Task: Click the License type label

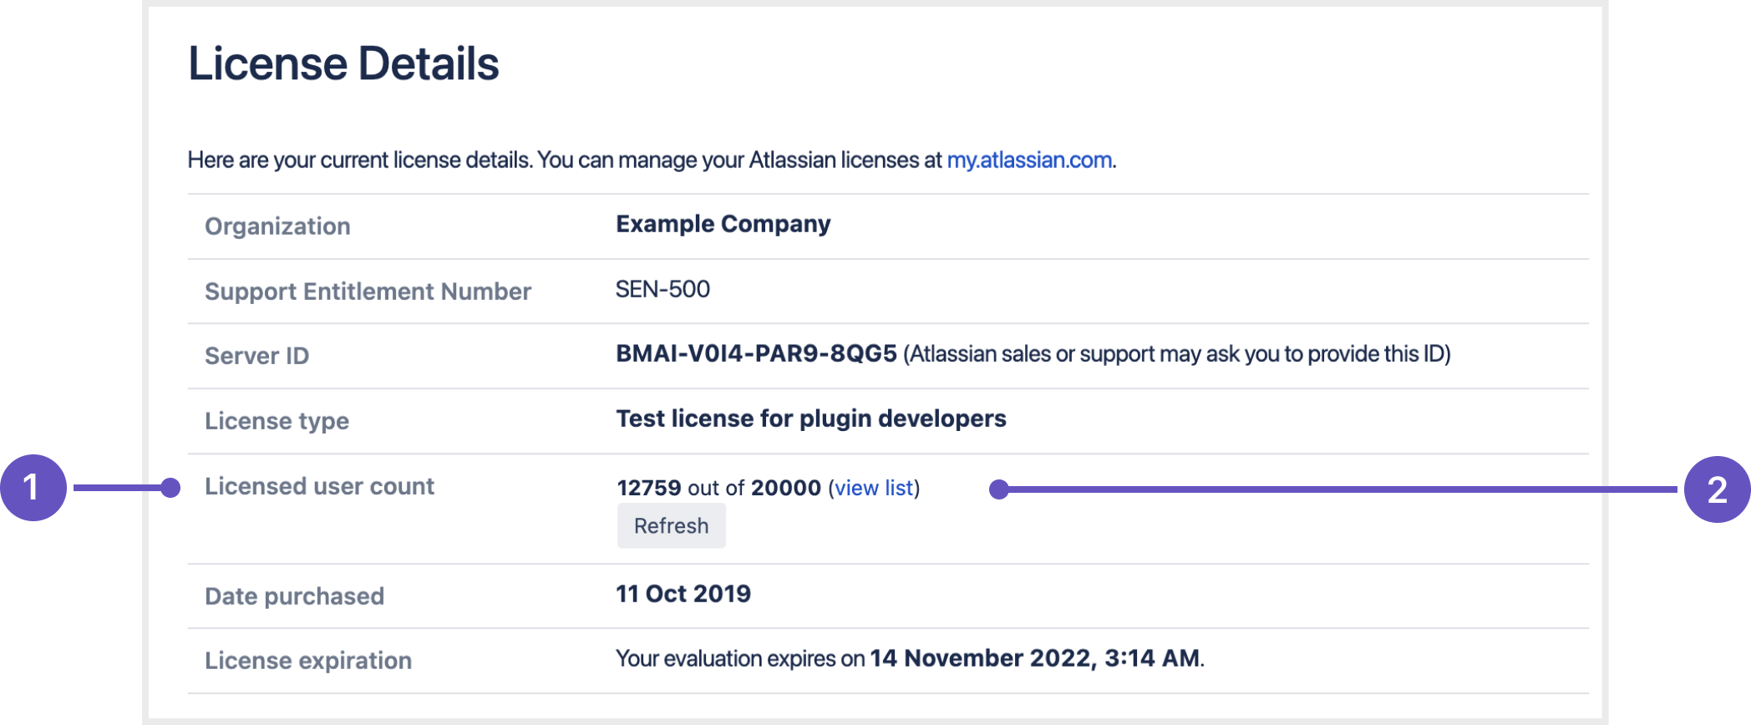Action: (277, 421)
